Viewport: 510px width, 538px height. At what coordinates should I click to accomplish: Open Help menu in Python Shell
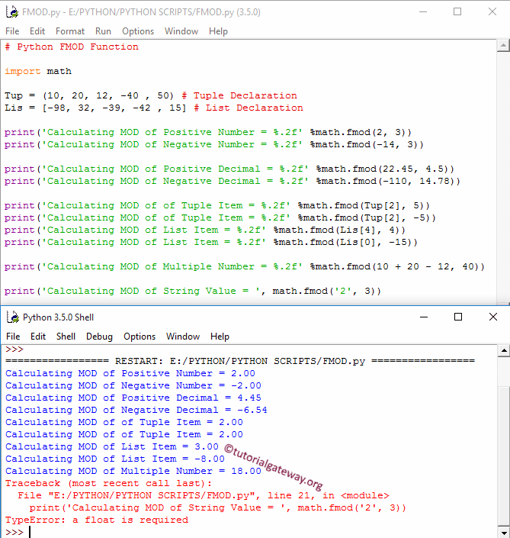[220, 337]
